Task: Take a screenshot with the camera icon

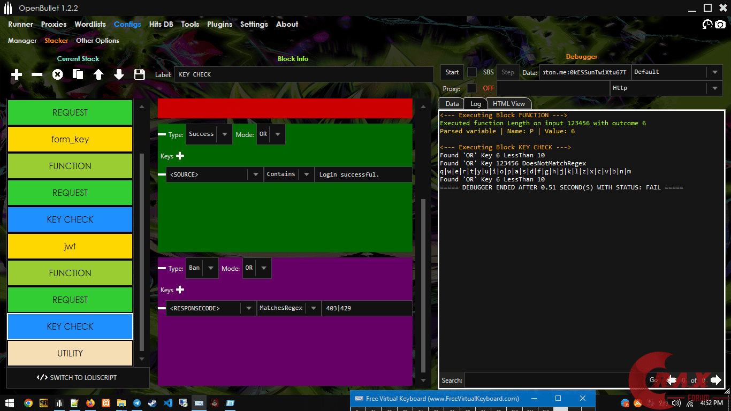Action: (x=720, y=24)
